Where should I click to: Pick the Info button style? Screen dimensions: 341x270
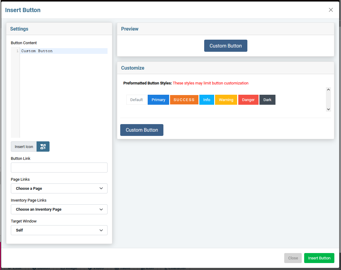coord(207,100)
